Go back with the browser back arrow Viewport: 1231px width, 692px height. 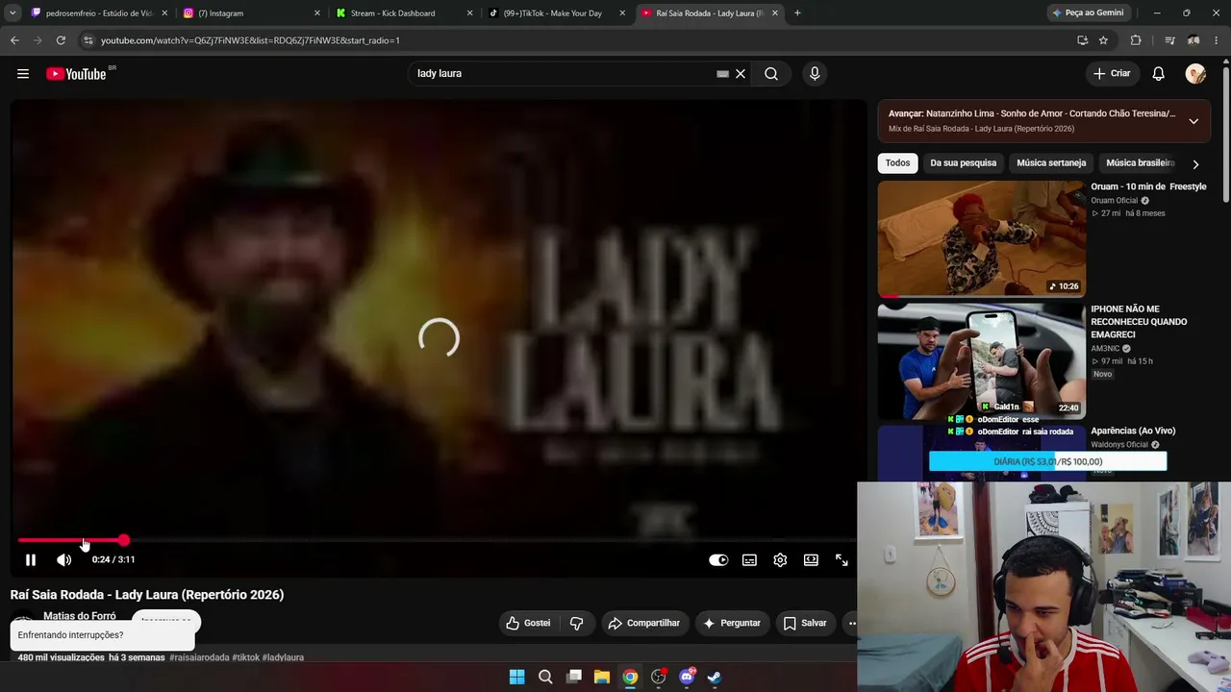(x=14, y=40)
